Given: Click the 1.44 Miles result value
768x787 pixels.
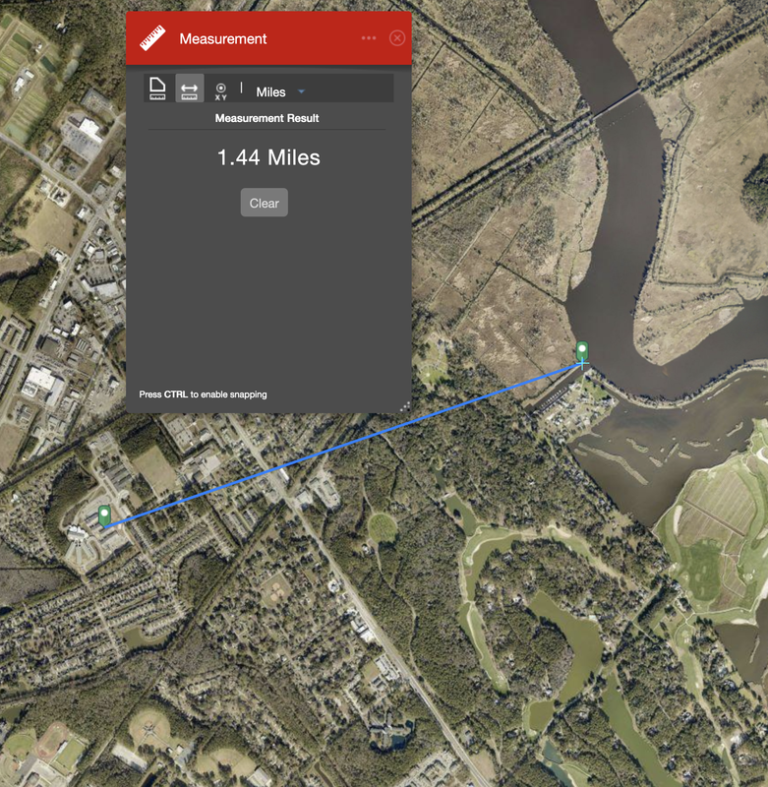Looking at the screenshot, I should point(268,157).
